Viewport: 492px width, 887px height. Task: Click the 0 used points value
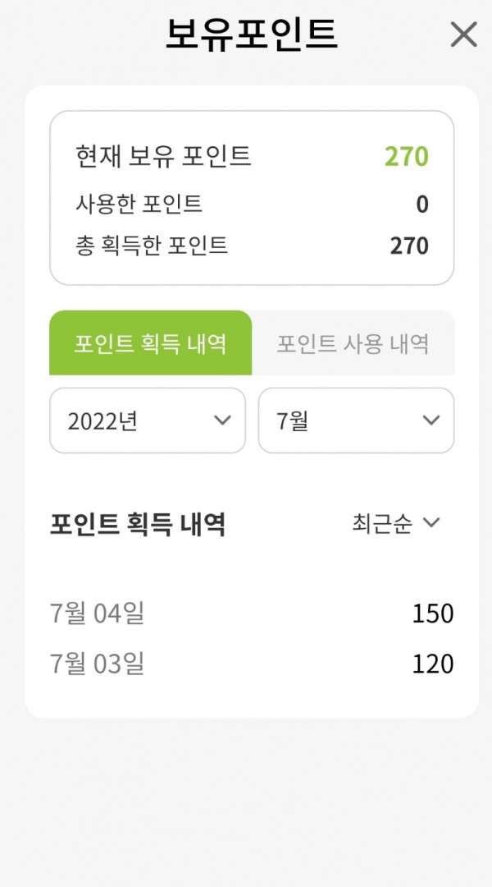click(422, 205)
